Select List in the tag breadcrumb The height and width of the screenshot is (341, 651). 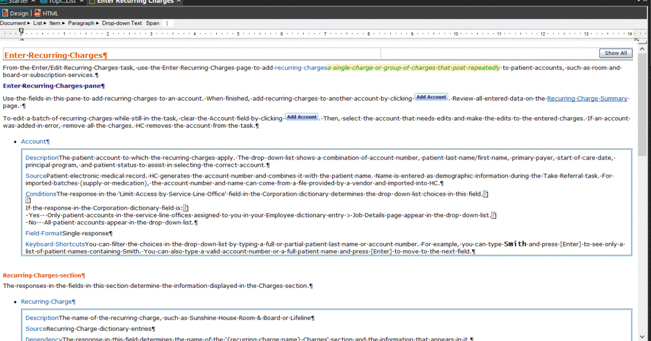click(37, 23)
